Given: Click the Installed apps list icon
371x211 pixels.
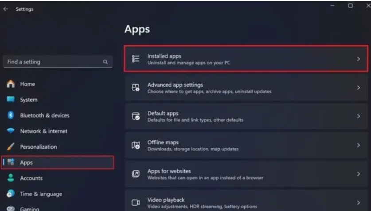Looking at the screenshot, I should pyautogui.click(x=136, y=59).
